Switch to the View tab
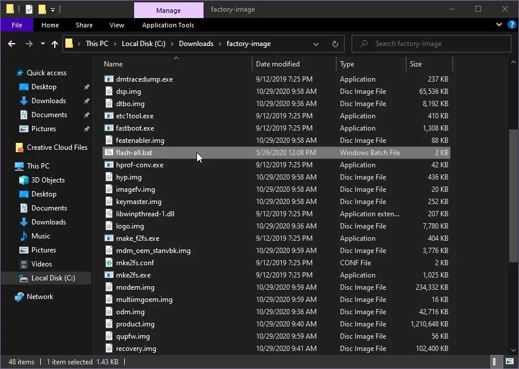Image resolution: width=519 pixels, height=369 pixels. pyautogui.click(x=117, y=25)
